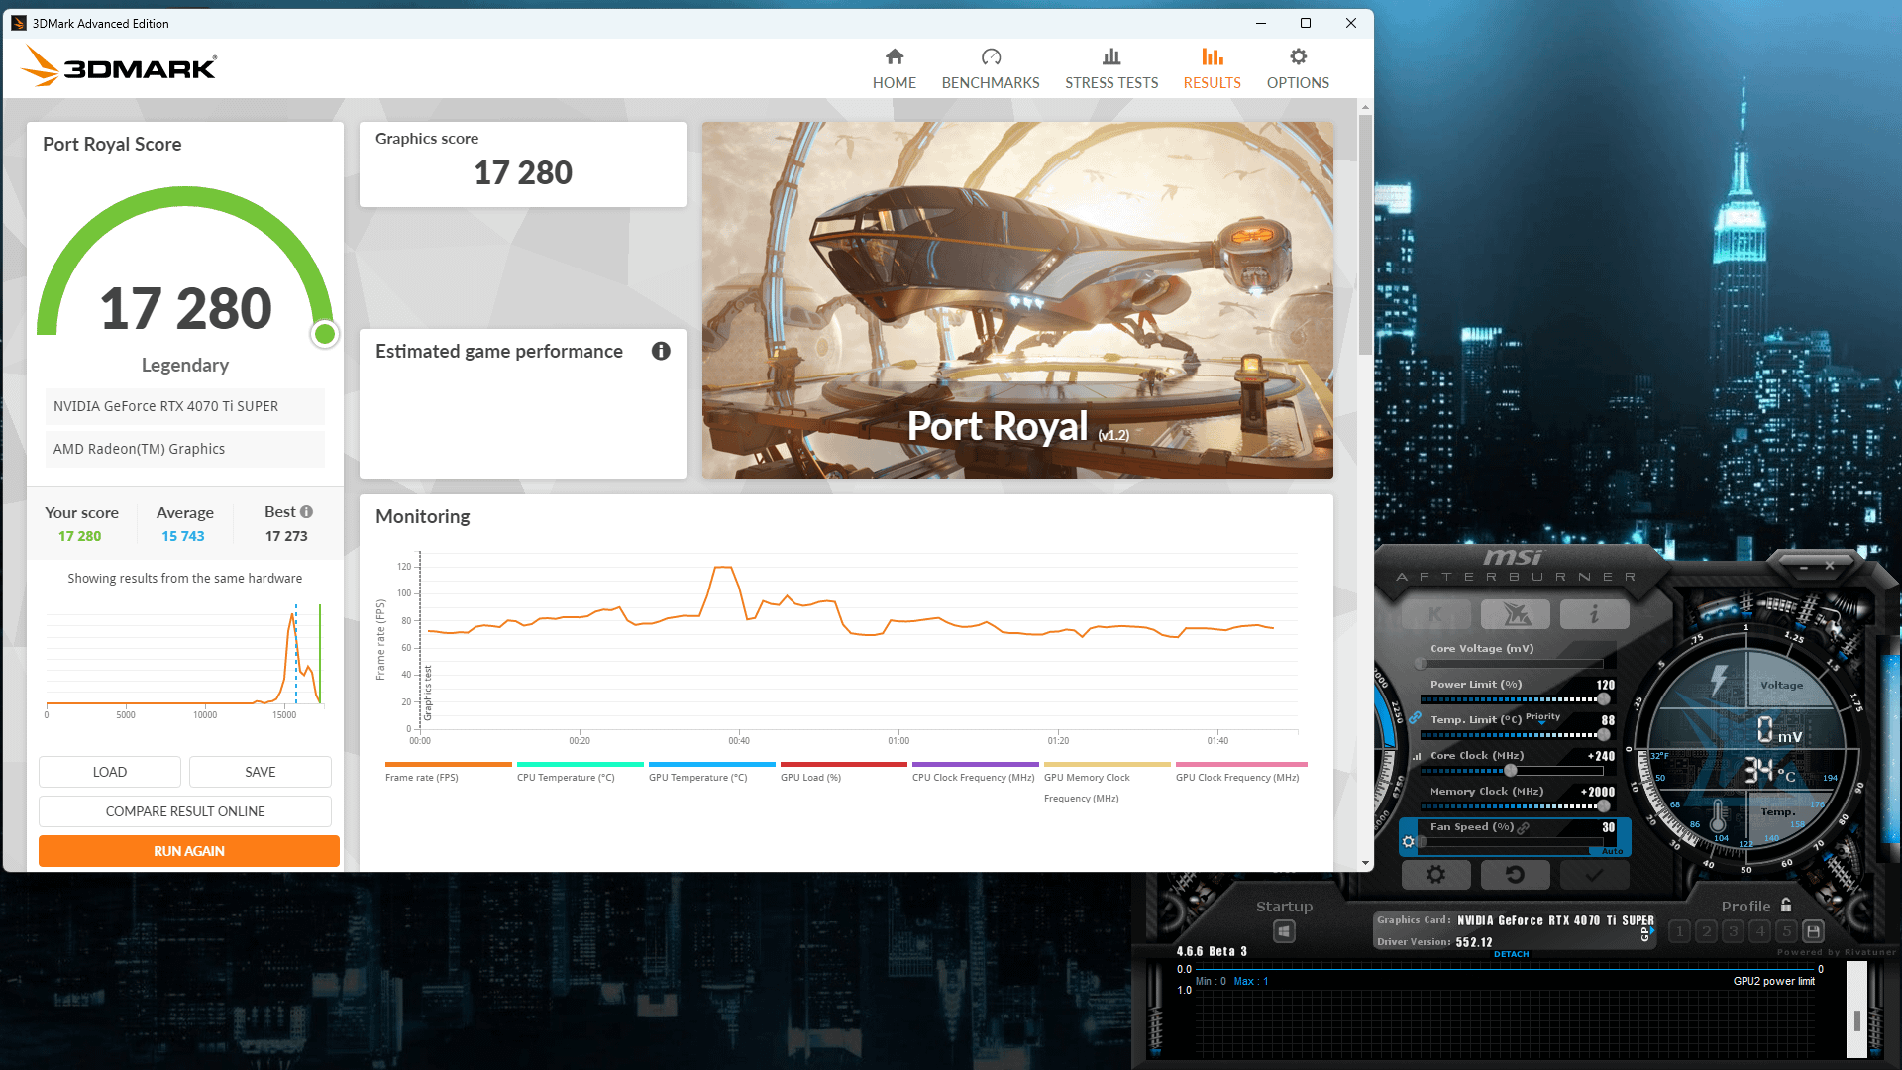Save current Afterburner profile

point(1813,931)
